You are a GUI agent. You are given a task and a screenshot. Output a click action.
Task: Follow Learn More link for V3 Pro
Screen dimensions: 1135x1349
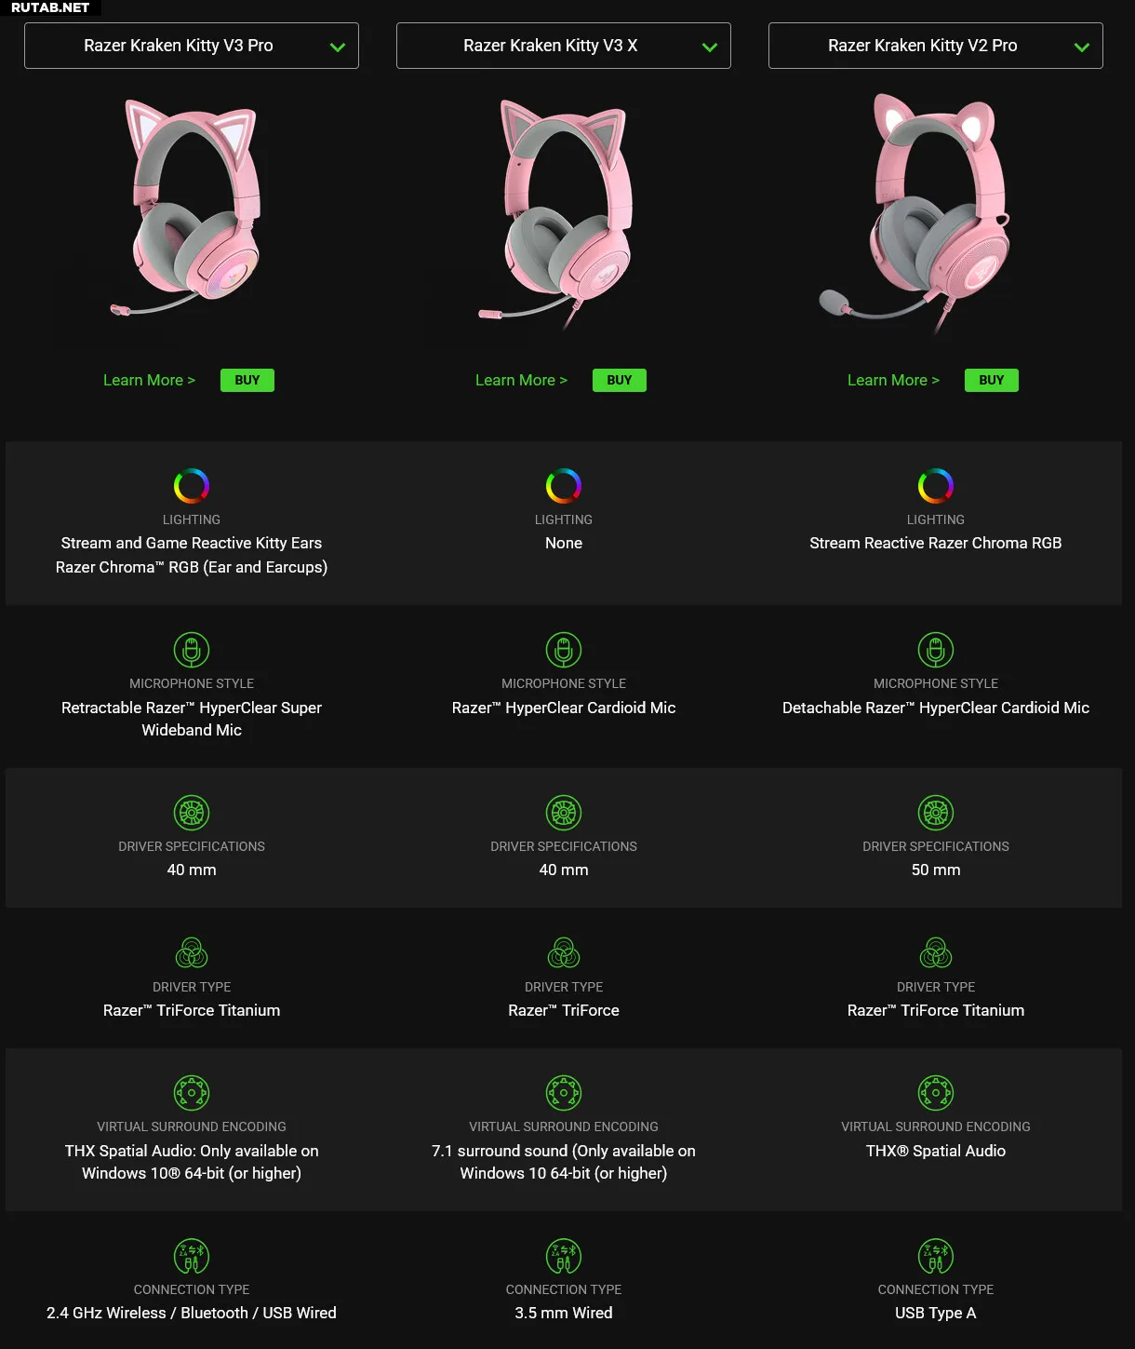click(149, 380)
